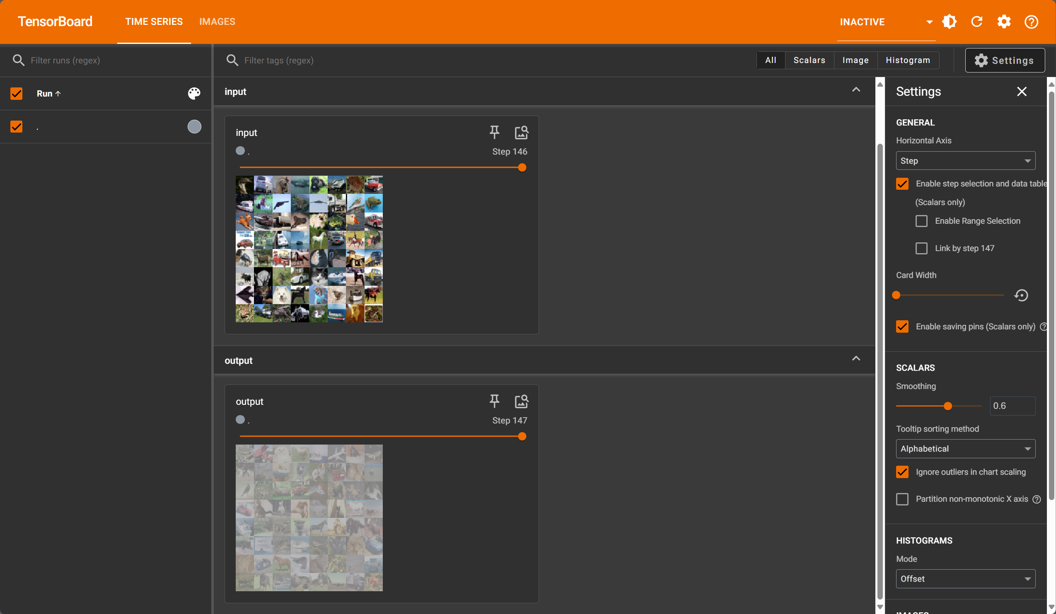Enable Range Selection checkbox
Screen dimensions: 1056x614
coord(921,221)
